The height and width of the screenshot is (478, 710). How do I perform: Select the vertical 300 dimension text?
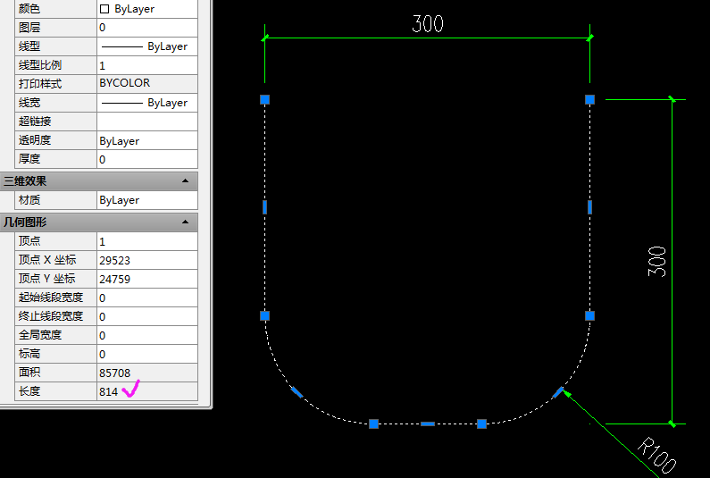[657, 262]
